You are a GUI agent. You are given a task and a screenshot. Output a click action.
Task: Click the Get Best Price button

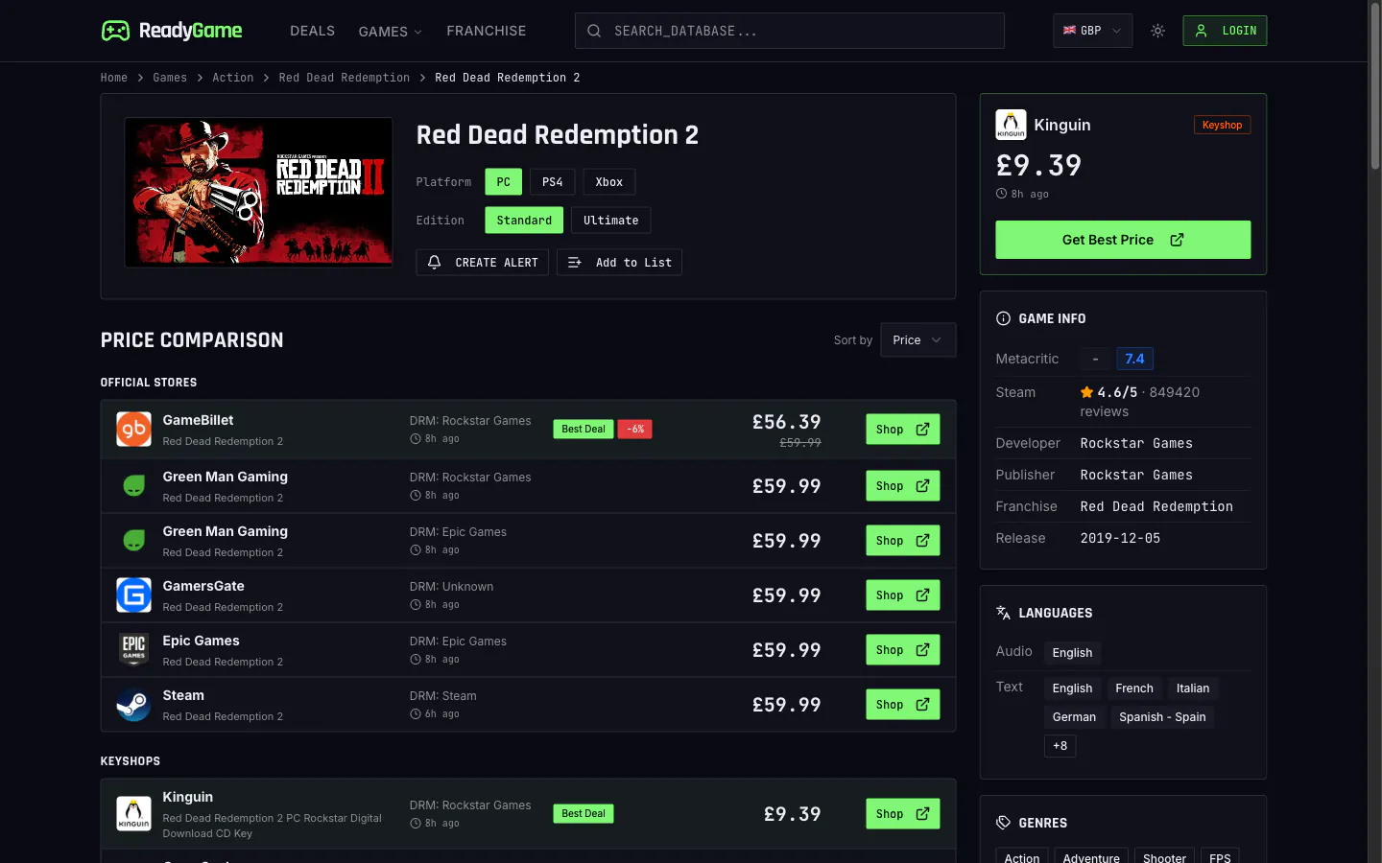pyautogui.click(x=1123, y=240)
